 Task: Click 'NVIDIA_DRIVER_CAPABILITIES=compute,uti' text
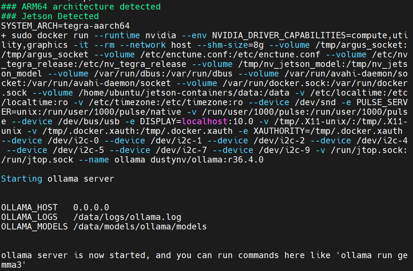(310, 35)
